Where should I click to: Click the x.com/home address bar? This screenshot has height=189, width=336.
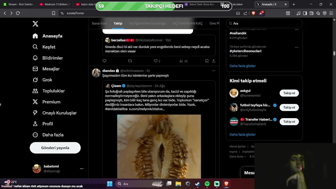[147, 13]
